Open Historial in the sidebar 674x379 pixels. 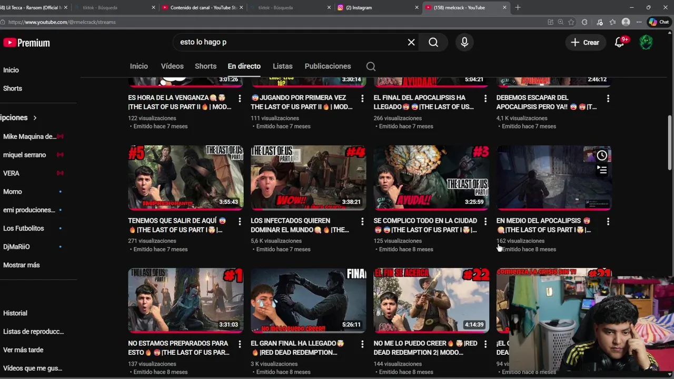(15, 313)
